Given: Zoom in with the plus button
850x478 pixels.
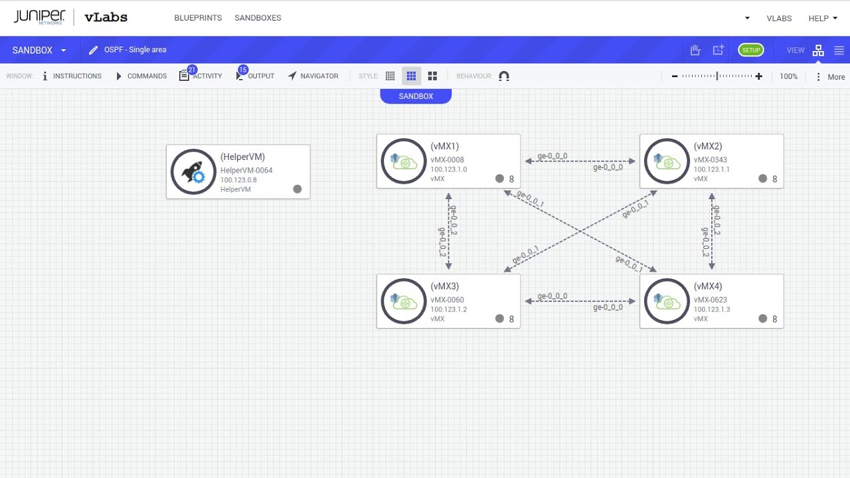Looking at the screenshot, I should point(759,76).
